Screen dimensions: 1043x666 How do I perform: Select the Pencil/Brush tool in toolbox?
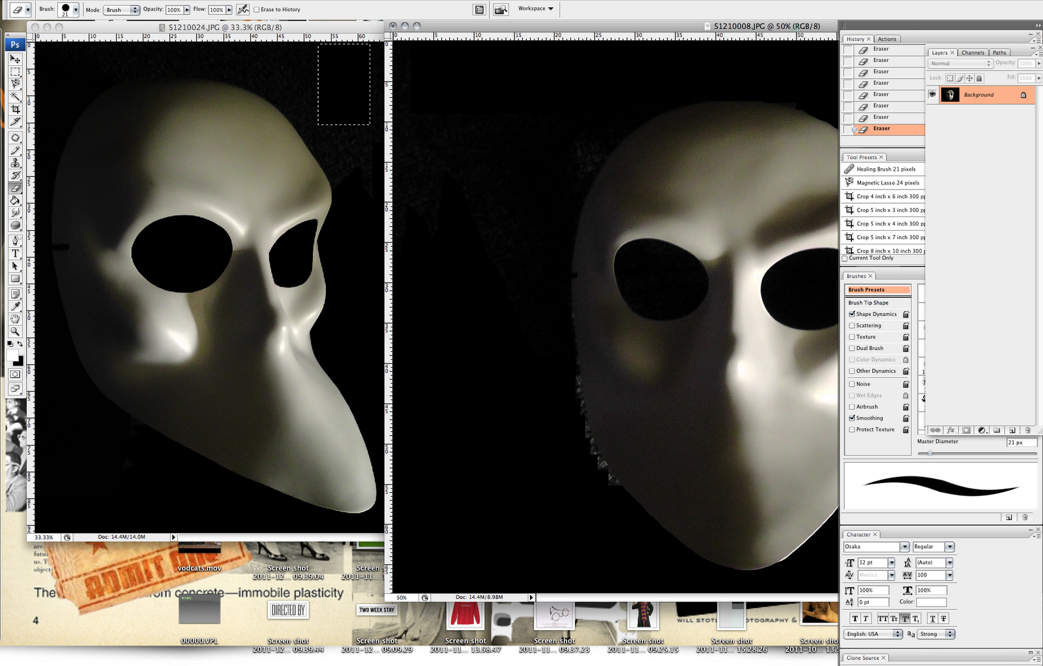[15, 151]
